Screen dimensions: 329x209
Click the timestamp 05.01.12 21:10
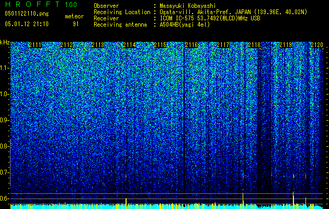[x=27, y=24]
